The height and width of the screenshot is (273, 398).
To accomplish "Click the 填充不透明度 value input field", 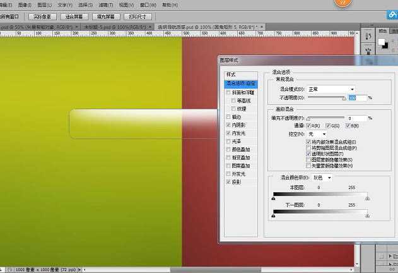I will [x=356, y=118].
